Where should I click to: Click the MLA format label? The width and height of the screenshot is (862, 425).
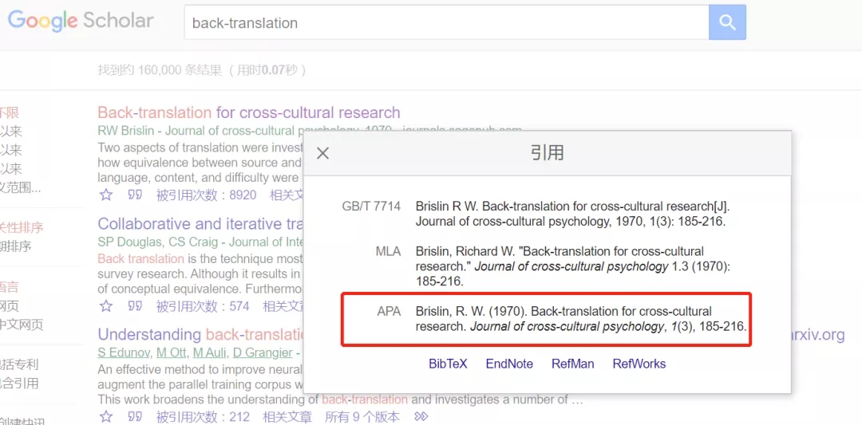point(388,251)
